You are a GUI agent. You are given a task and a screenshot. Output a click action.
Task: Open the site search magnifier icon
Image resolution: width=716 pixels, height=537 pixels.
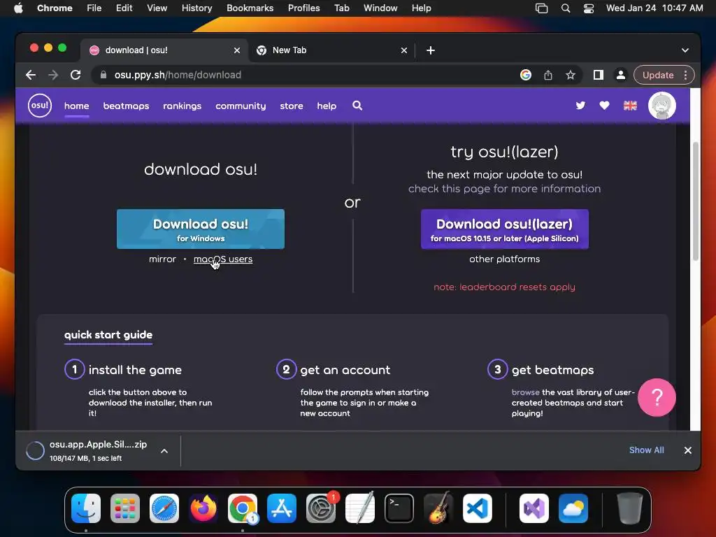[357, 106]
